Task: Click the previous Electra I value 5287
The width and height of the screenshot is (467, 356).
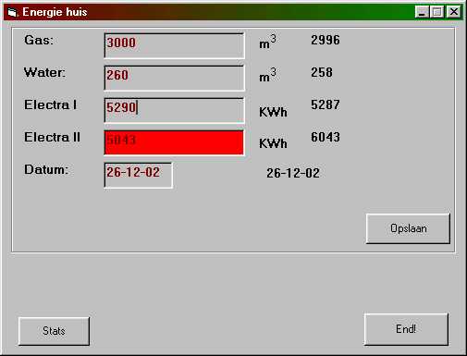Action: pyautogui.click(x=326, y=104)
